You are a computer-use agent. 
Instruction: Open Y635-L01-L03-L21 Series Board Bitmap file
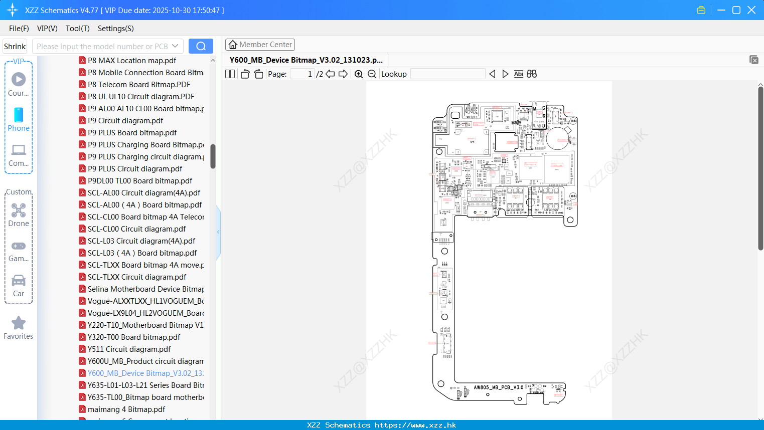[145, 385]
